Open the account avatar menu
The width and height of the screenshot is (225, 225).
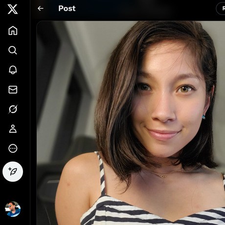[x=13, y=209]
